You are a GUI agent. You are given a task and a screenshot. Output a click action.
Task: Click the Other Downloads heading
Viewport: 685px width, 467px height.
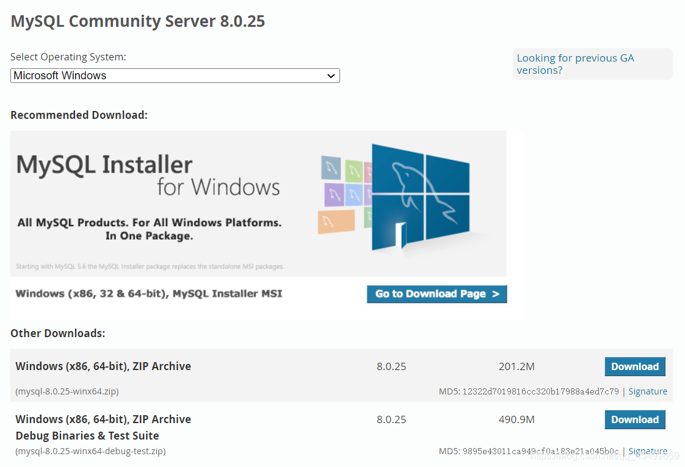coord(57,333)
